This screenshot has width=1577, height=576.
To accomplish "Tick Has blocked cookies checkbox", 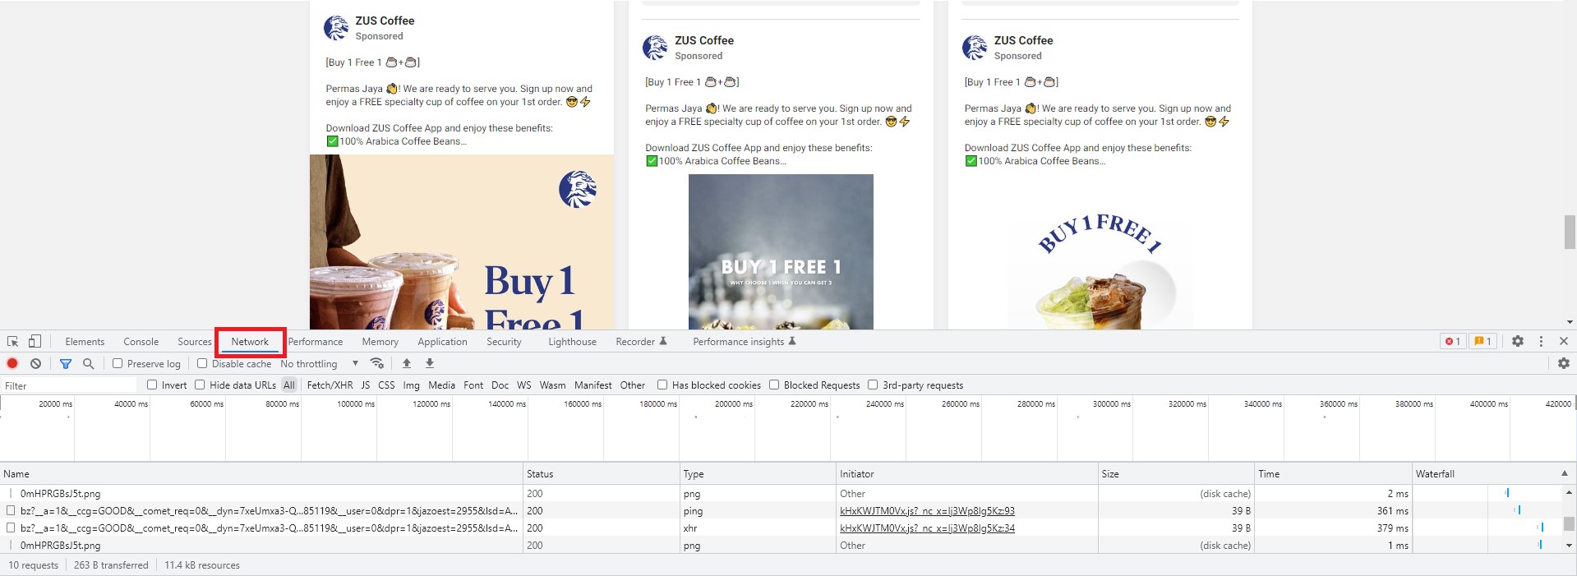I will (662, 385).
